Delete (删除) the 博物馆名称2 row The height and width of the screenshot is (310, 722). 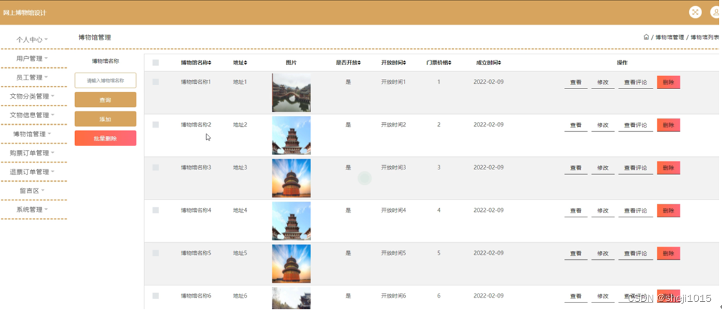[668, 125]
